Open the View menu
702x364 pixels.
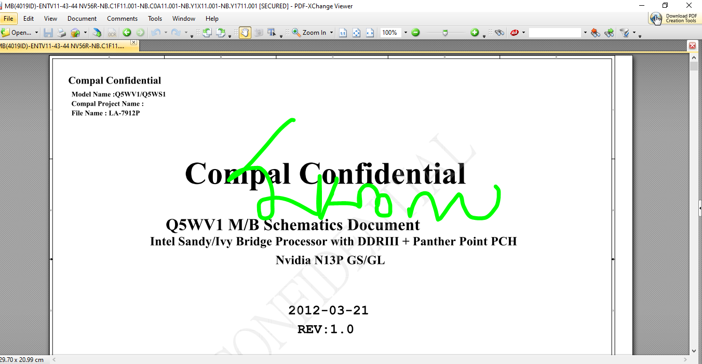(x=51, y=19)
